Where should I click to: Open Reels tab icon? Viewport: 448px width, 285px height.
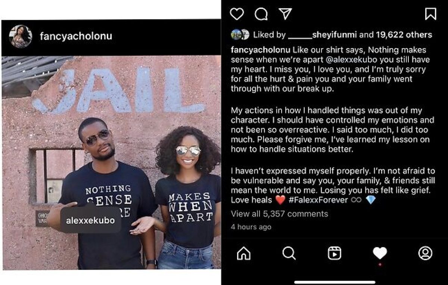tap(334, 253)
